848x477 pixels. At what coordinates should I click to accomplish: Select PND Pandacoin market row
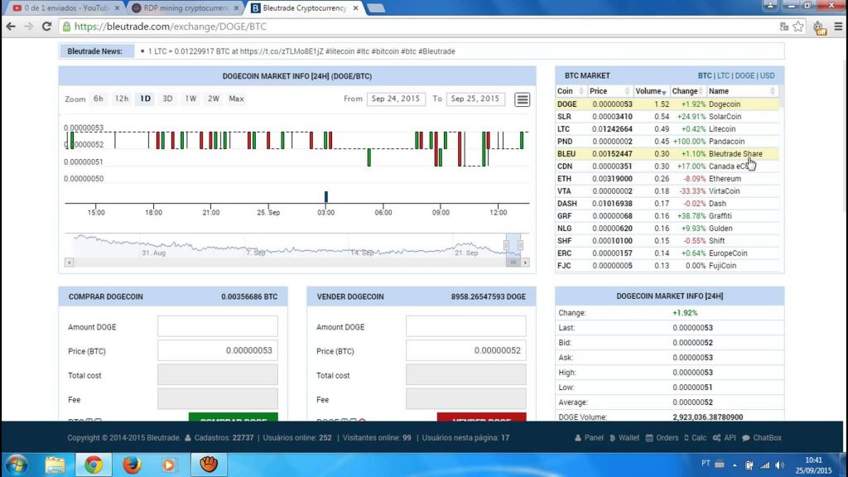[667, 141]
